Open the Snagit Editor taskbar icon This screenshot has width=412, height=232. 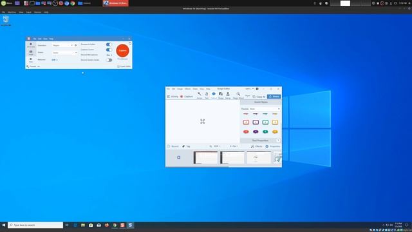click(130, 225)
